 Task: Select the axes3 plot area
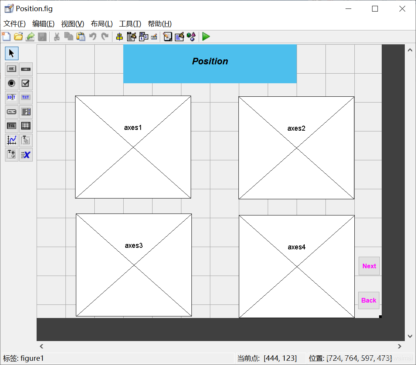click(134, 265)
